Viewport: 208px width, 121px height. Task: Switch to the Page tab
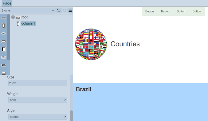(x=7, y=3)
